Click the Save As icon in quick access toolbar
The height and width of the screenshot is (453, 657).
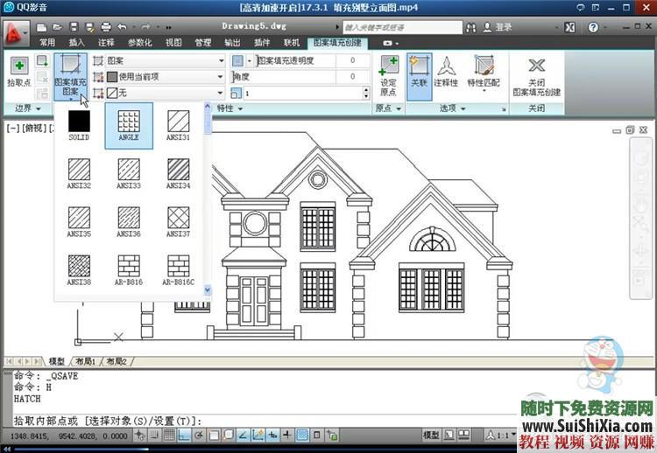click(89, 28)
